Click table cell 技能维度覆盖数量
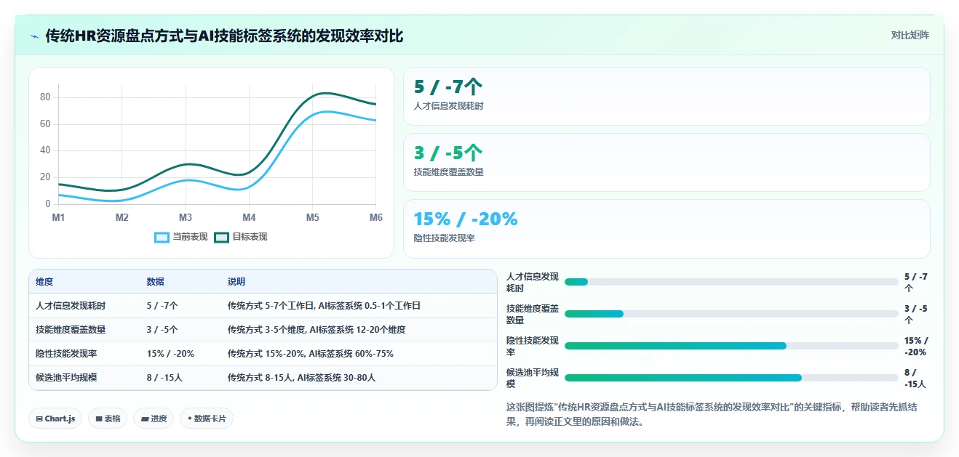Image resolution: width=959 pixels, height=457 pixels. click(71, 330)
